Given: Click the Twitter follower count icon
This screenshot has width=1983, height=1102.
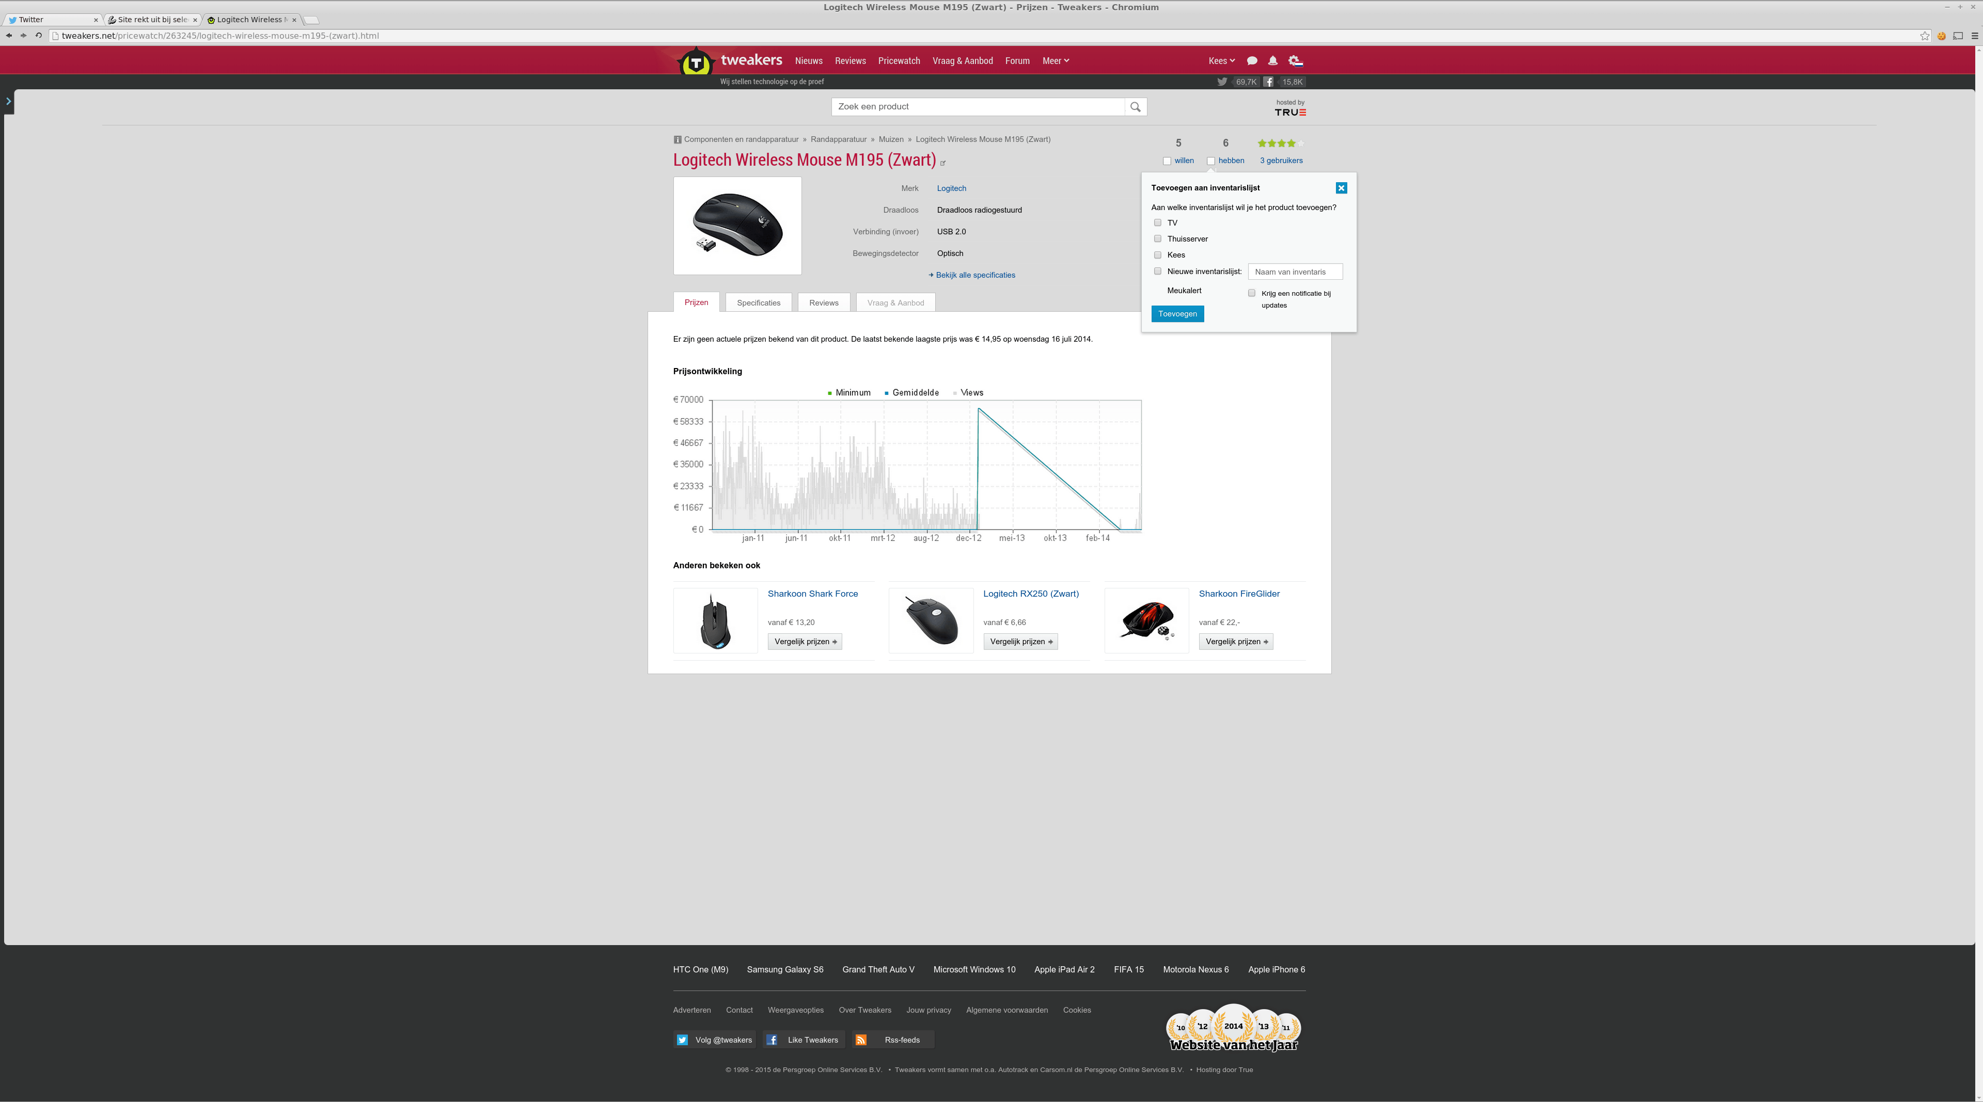Looking at the screenshot, I should tap(1222, 82).
